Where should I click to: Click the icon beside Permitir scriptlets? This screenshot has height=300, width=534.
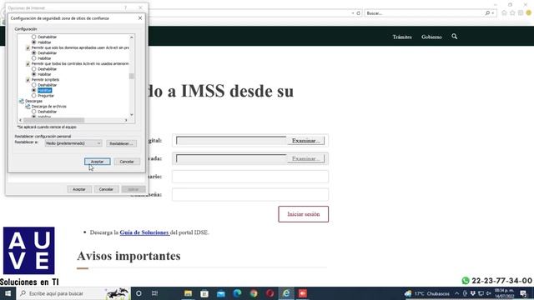(x=28, y=80)
